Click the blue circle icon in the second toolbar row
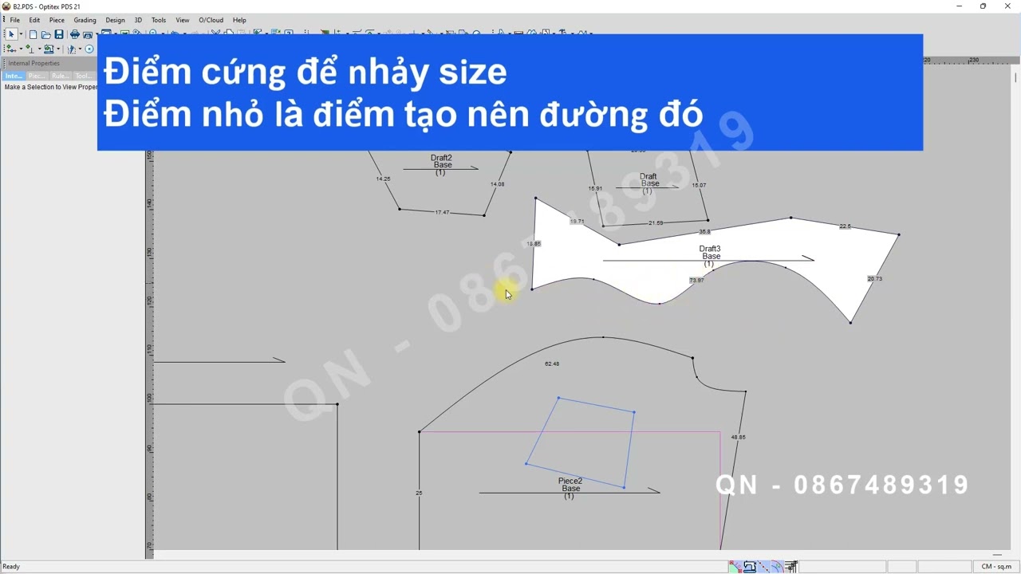Screen dimensions: 1021x574 [89, 49]
